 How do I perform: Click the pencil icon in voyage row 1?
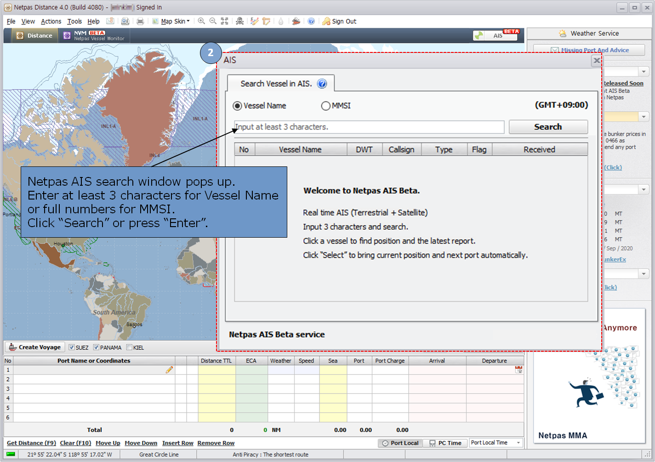pyautogui.click(x=169, y=370)
